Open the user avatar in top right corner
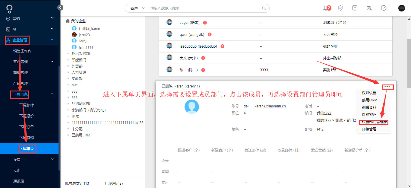 (401, 8)
